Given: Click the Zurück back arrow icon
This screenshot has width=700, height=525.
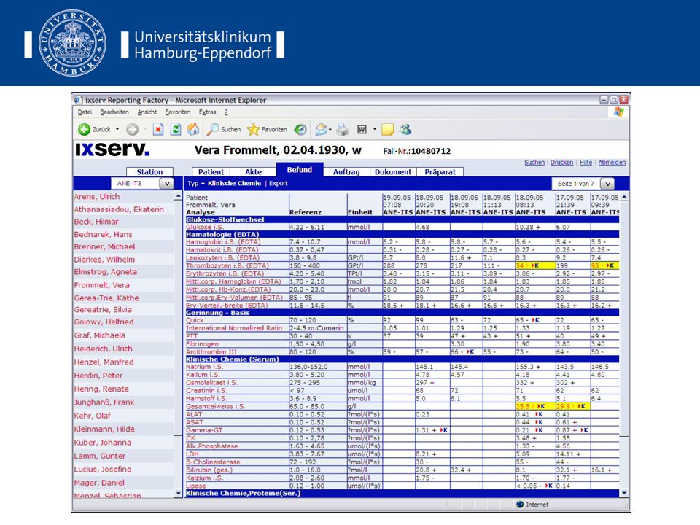Looking at the screenshot, I should 84,130.
